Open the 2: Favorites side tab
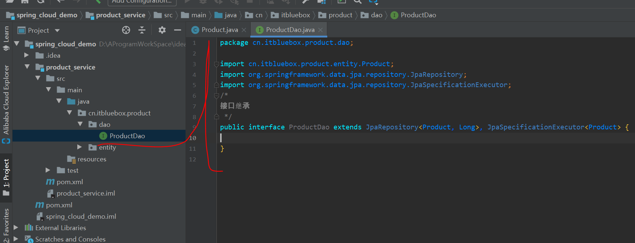 [x=6, y=226]
